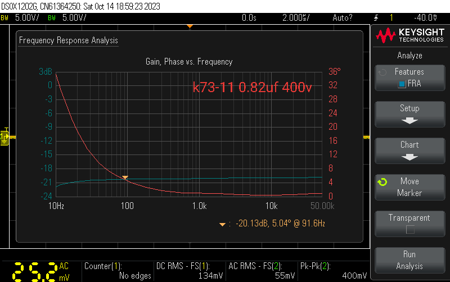Image resolution: width=450 pixels, height=282 pixels.
Task: Click the Features back arrow icon
Action: pos(382,72)
